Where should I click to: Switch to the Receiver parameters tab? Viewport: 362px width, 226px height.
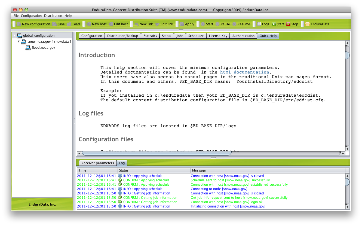pyautogui.click(x=98, y=163)
